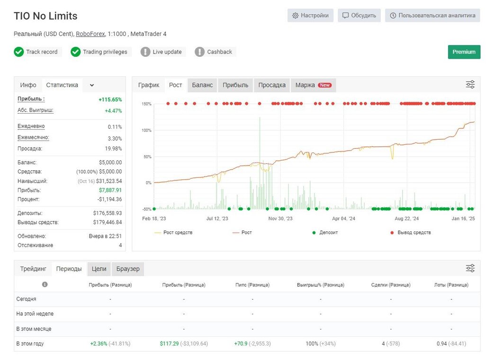Screen dimensions: 494x355
Task: Expand the chevron next to Статистика tab
Action: coord(92,85)
